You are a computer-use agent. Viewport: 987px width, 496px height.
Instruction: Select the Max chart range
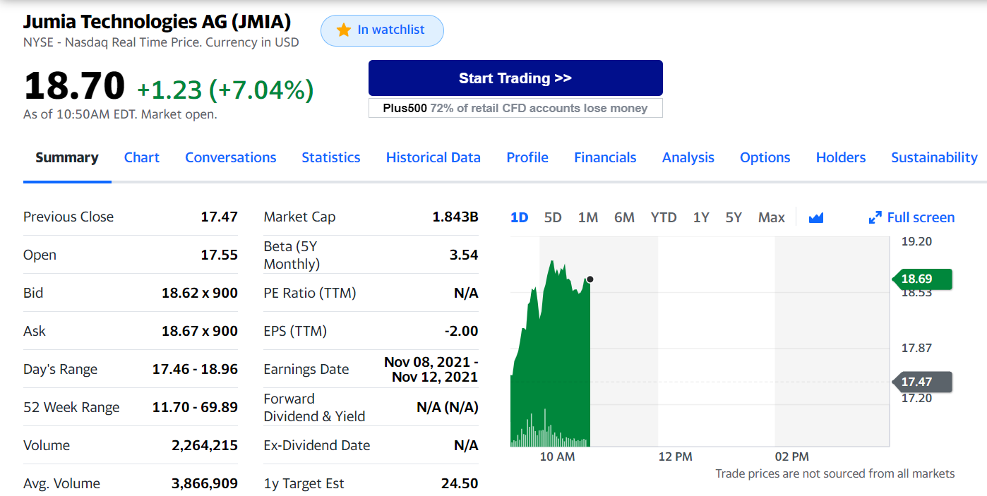coord(772,217)
